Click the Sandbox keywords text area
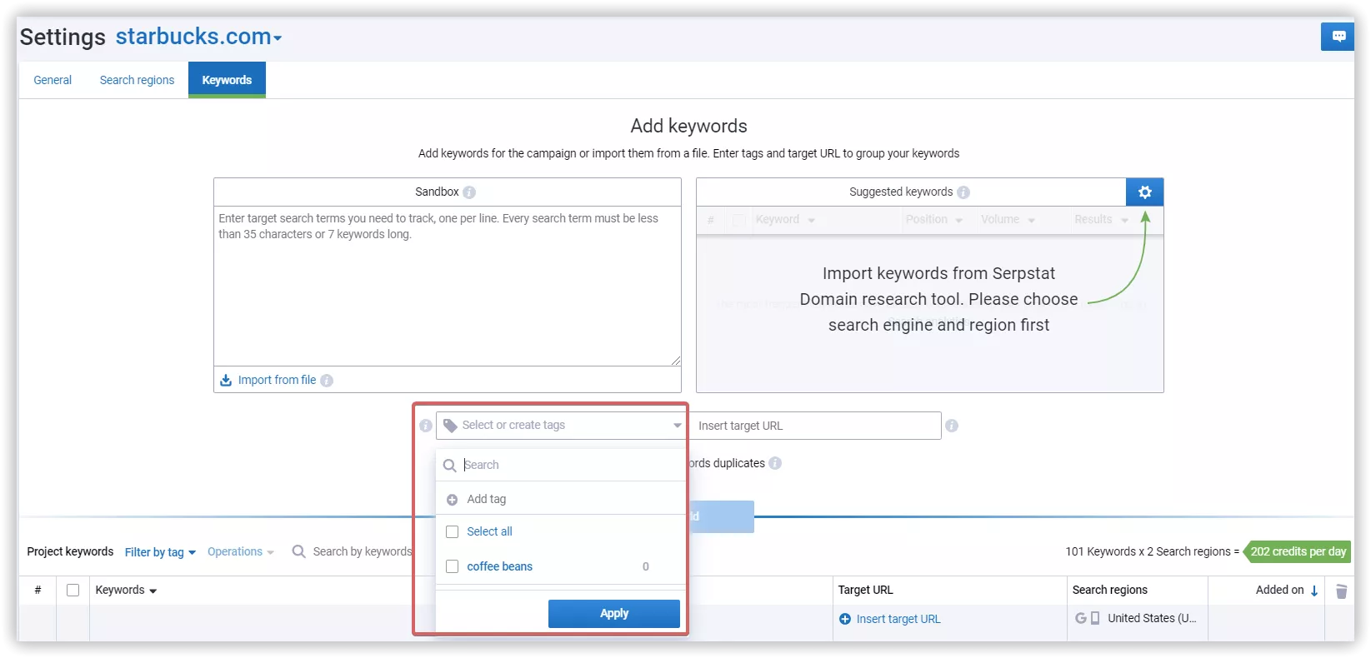This screenshot has height=658, width=1371. (448, 286)
